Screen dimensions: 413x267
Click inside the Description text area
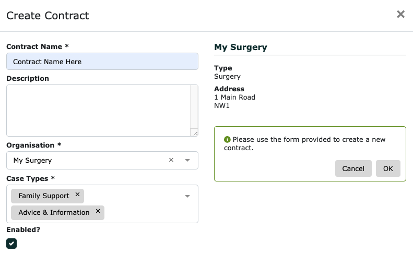point(98,111)
